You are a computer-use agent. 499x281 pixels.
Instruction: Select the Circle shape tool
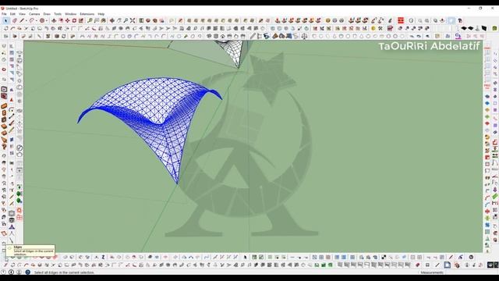point(41,21)
